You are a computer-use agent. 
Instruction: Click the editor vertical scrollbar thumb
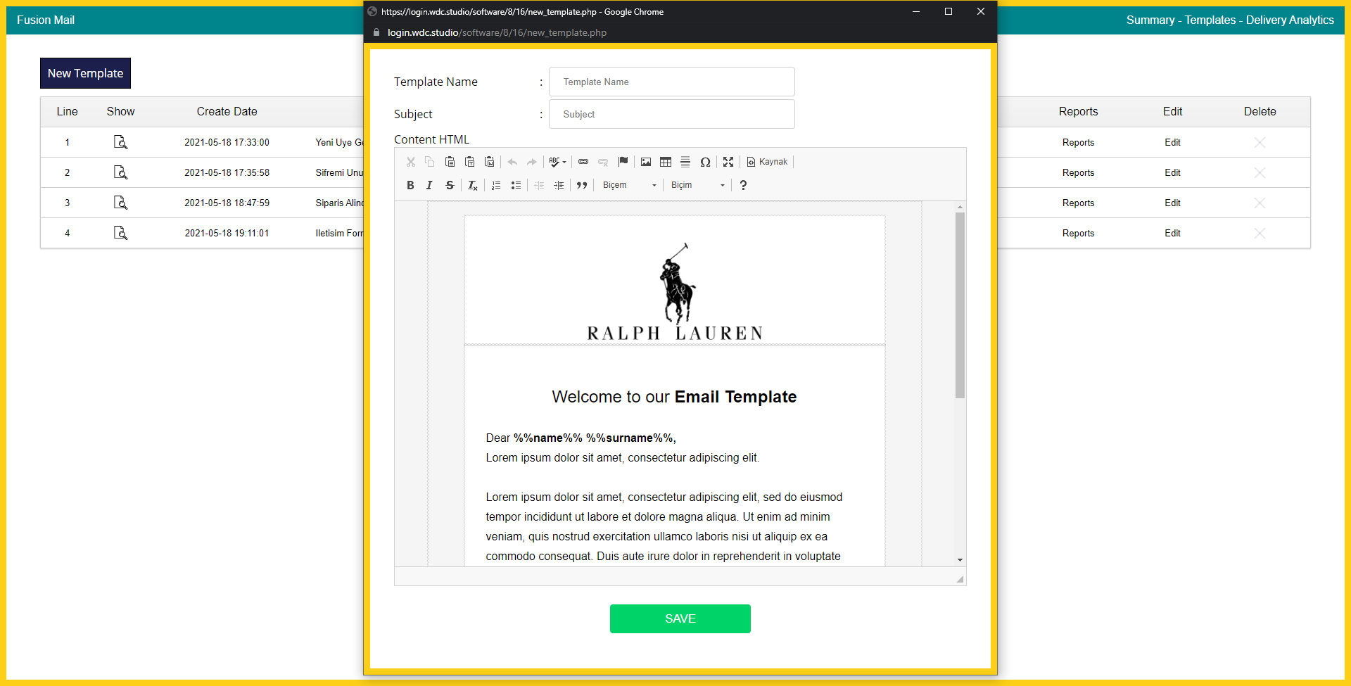tap(960, 305)
